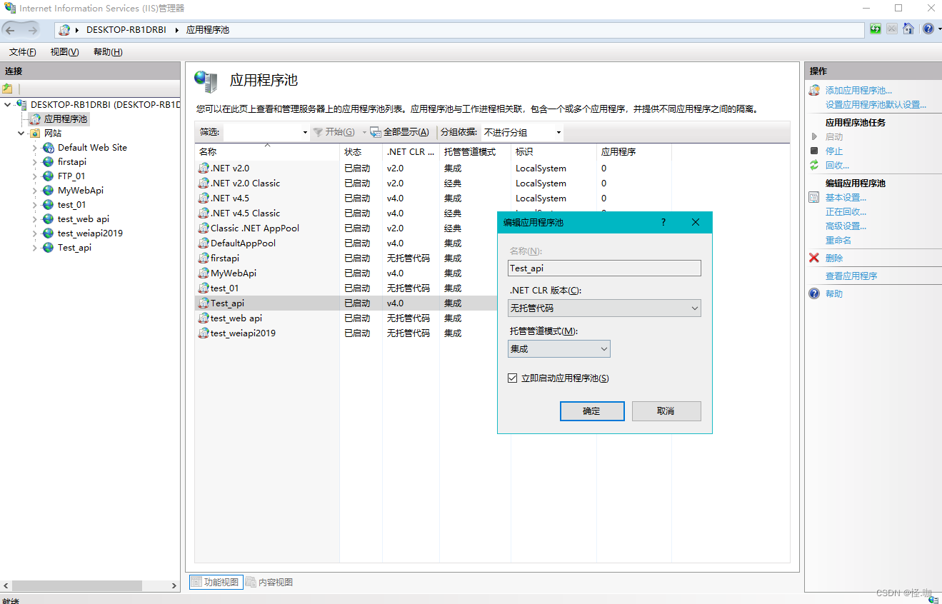Click DESKTOP-RB1DRBI in breadcrumb path
Screen dimensions: 942x604
coord(126,30)
